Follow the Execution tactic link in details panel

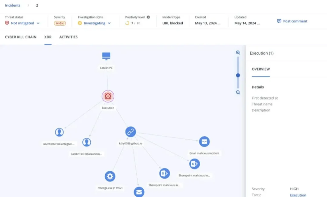point(298,195)
